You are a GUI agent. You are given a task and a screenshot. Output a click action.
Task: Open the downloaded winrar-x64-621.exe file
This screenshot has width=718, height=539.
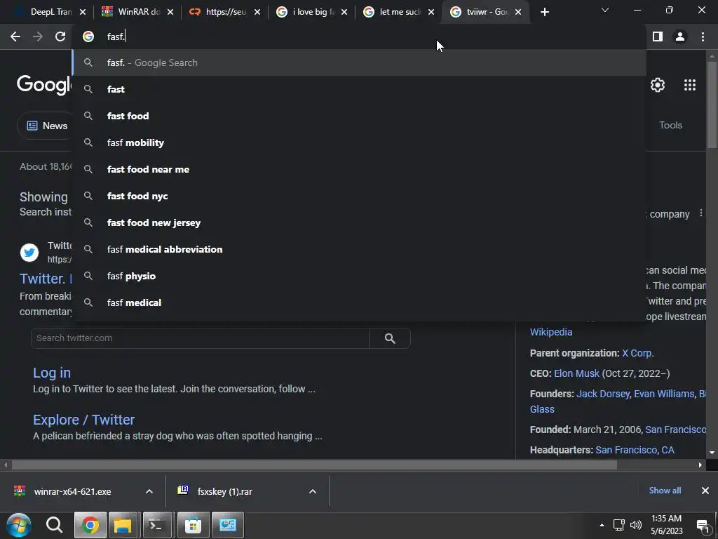(72, 492)
